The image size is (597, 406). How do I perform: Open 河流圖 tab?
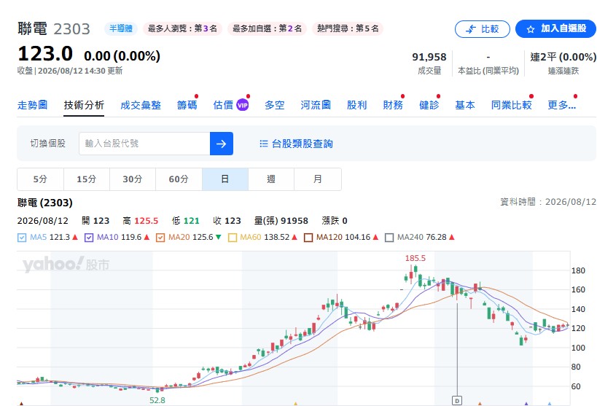[x=316, y=105]
